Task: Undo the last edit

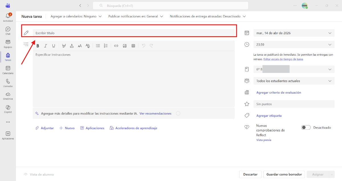Action: (144, 46)
